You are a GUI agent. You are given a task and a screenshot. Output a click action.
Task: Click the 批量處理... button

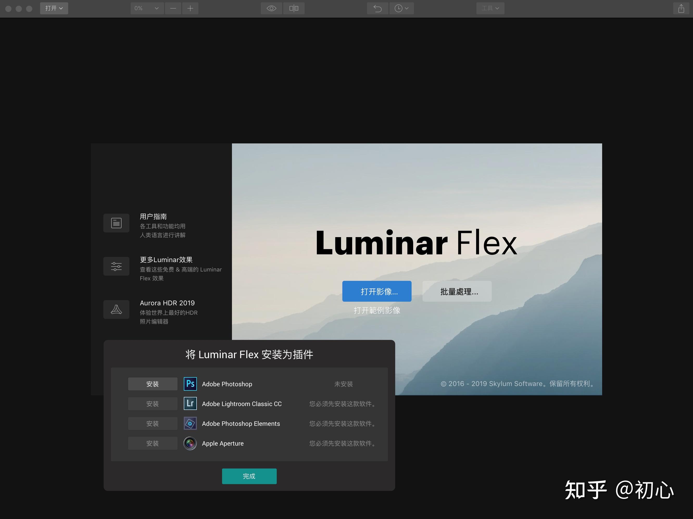457,291
